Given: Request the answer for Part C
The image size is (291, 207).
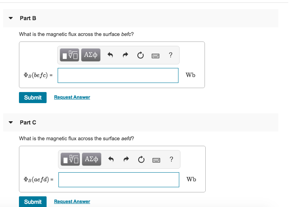Looking at the screenshot, I should pyautogui.click(x=72, y=201).
